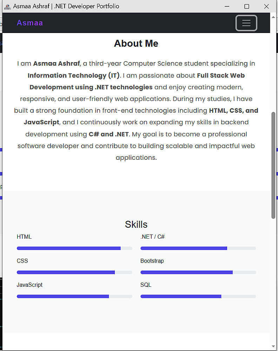
Task: Maximize the portfolio window
Action: pos(247,6)
